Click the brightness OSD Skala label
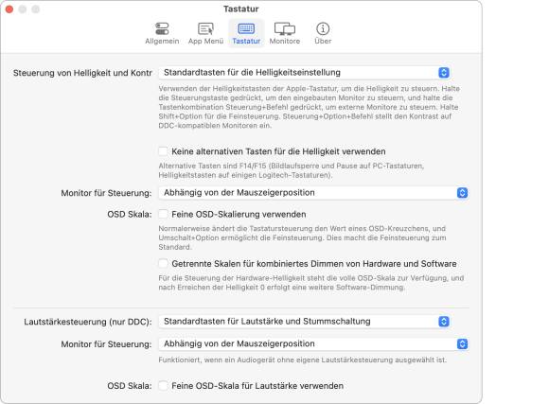The image size is (549, 404). tap(130, 214)
